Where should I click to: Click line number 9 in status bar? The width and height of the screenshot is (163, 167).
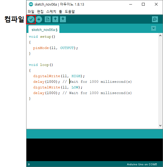point(29,164)
